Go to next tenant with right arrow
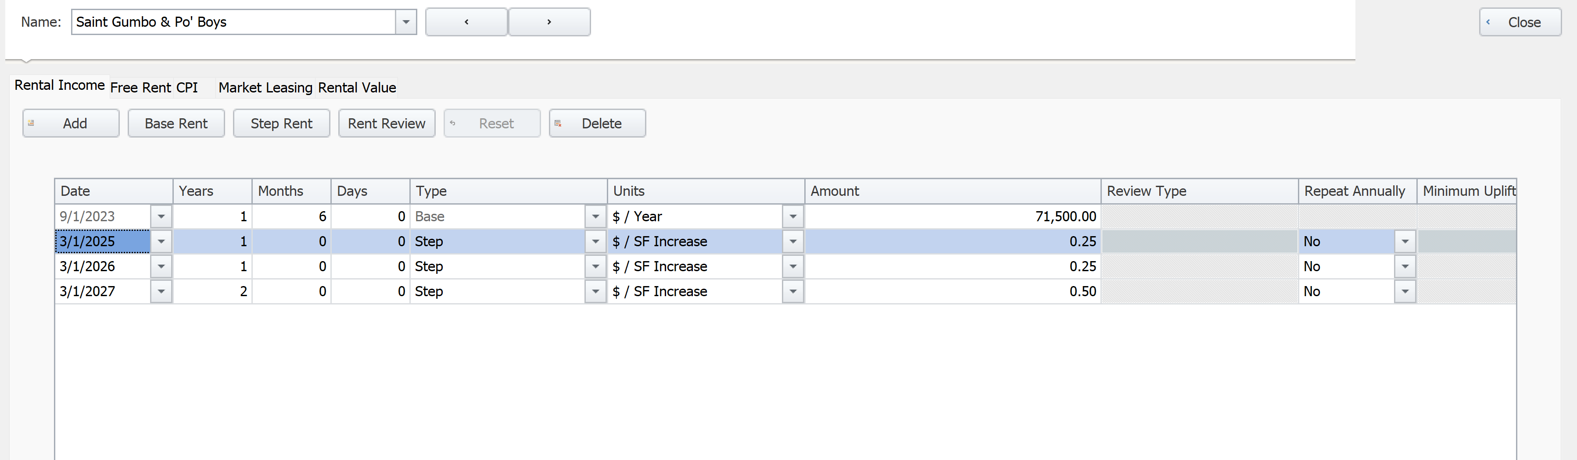The width and height of the screenshot is (1577, 460). pyautogui.click(x=549, y=22)
